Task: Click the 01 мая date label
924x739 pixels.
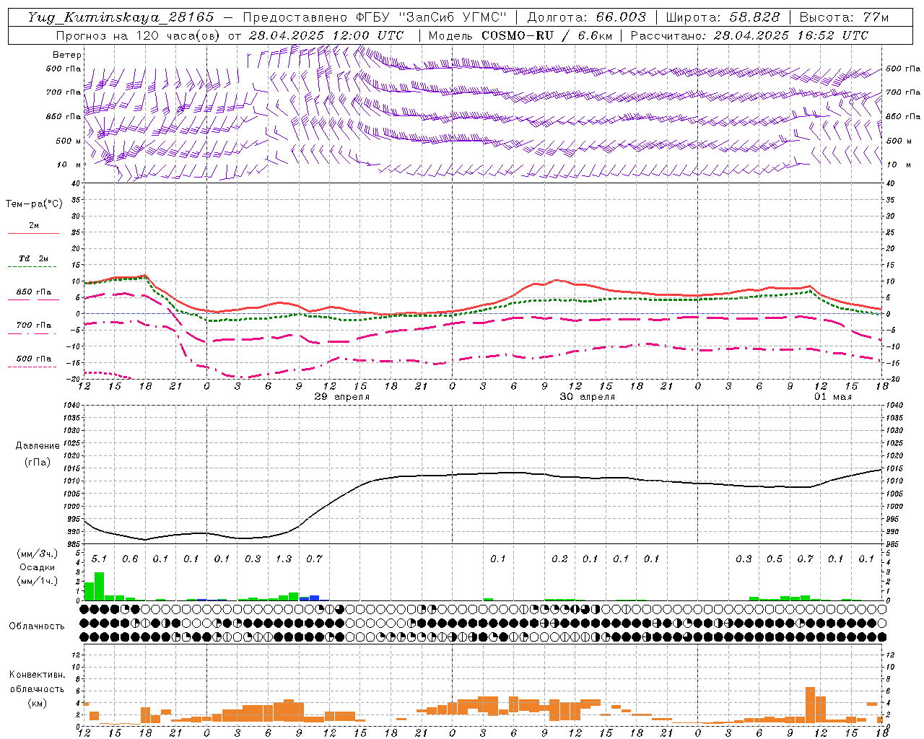Action: point(833,397)
